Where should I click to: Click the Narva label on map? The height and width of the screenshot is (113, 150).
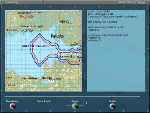[46, 78]
